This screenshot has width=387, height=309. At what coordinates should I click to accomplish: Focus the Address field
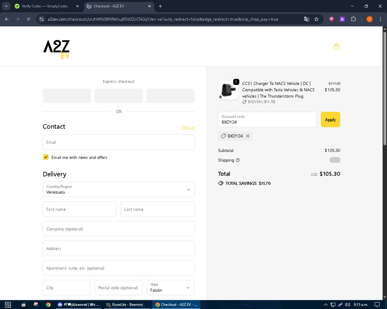(119, 248)
